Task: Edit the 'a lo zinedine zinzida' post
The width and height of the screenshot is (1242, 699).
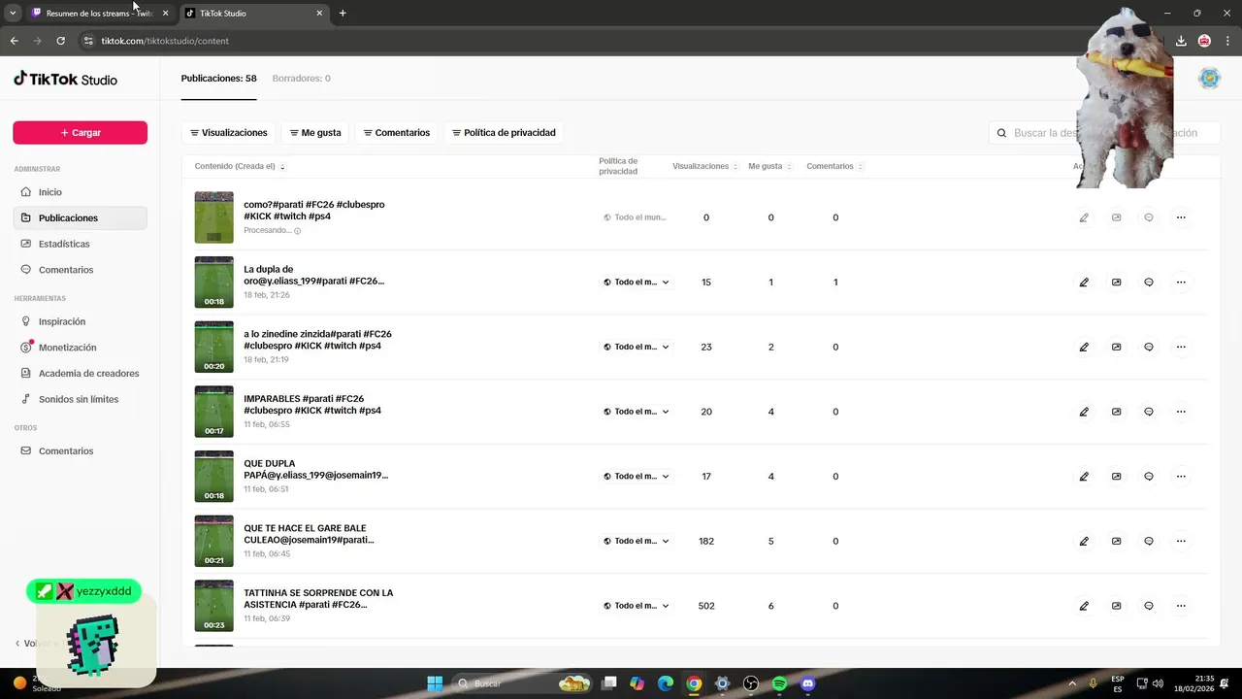Action: (x=1084, y=347)
